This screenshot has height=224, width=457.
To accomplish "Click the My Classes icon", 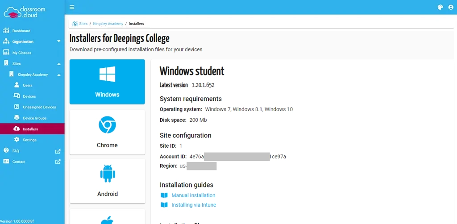I will pyautogui.click(x=6, y=53).
